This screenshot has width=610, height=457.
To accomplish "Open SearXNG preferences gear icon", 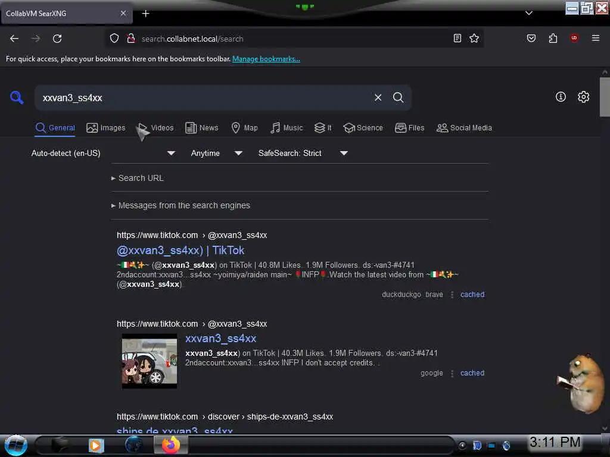I will pyautogui.click(x=583, y=97).
